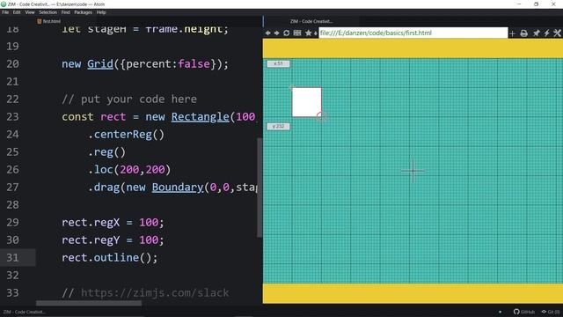Viewport: 563px width, 317px height.
Task: Click line number 31 in the gutter
Action: [12, 258]
